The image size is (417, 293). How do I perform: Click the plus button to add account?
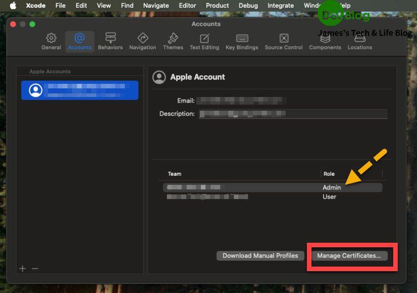(22, 268)
